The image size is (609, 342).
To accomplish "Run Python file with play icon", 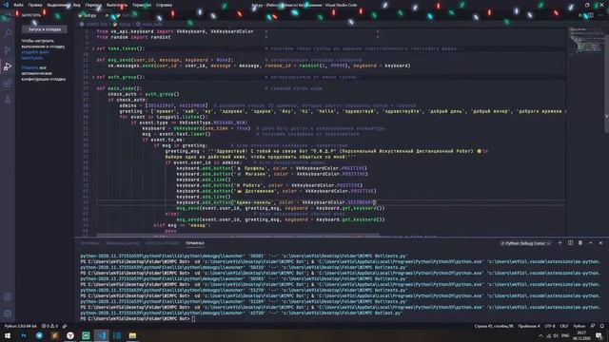I will click(580, 15).
